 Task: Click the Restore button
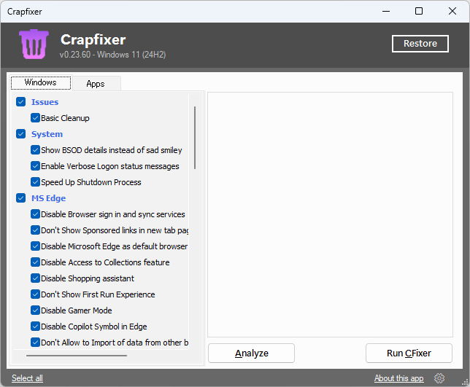pos(420,44)
